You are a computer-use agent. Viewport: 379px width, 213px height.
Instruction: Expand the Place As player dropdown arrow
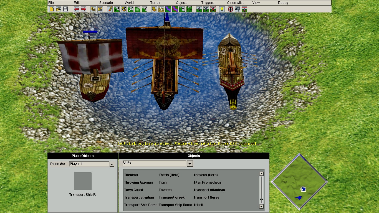point(112,164)
